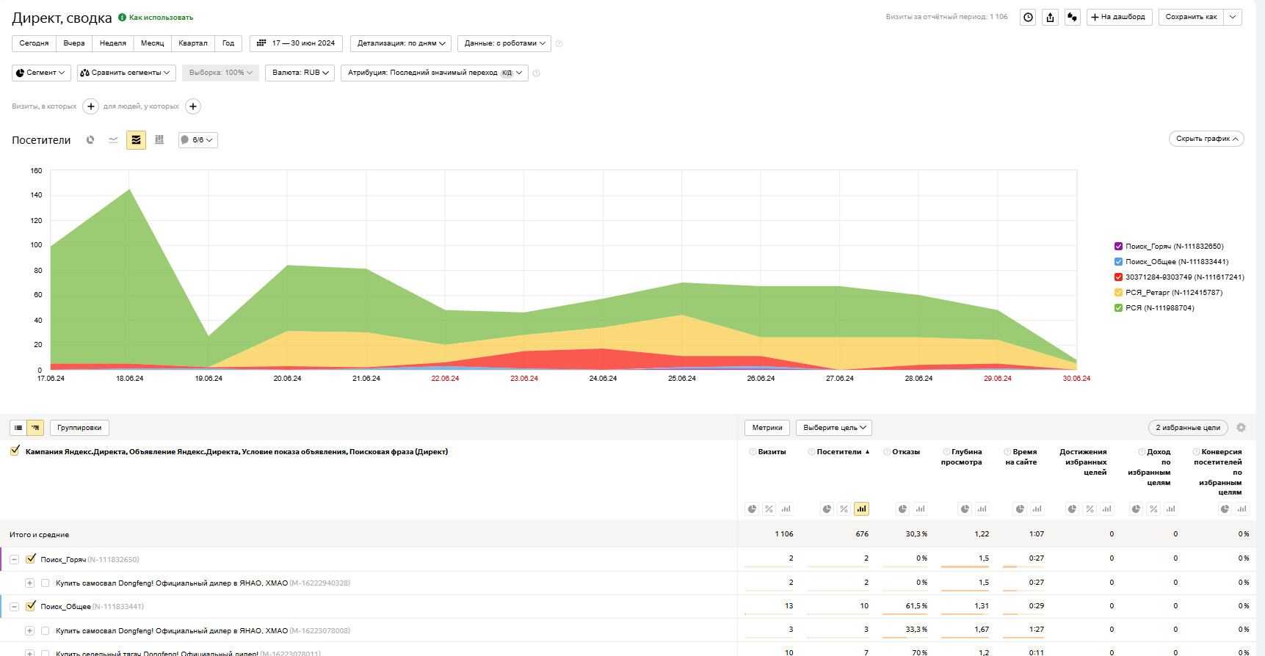Screen dimensions: 1265x656
Task: Uncheck the Поиск_Общее campaign row checkbox
Action: click(x=31, y=606)
